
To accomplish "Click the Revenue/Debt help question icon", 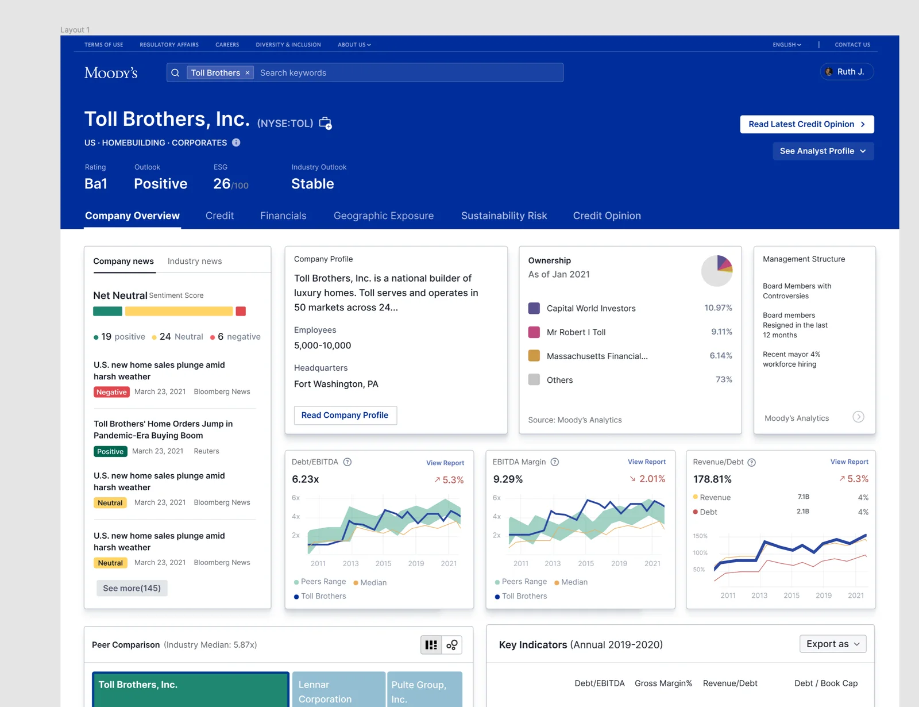I will pyautogui.click(x=752, y=463).
